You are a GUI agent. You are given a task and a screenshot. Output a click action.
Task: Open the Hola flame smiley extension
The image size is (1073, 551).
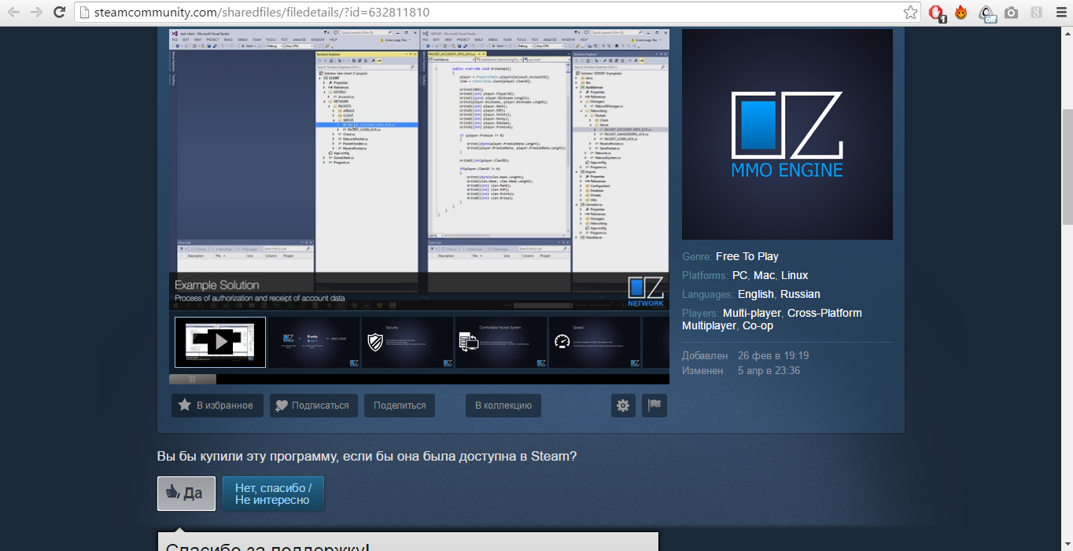961,13
